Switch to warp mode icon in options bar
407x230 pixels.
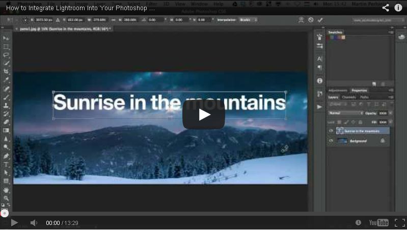point(301,20)
